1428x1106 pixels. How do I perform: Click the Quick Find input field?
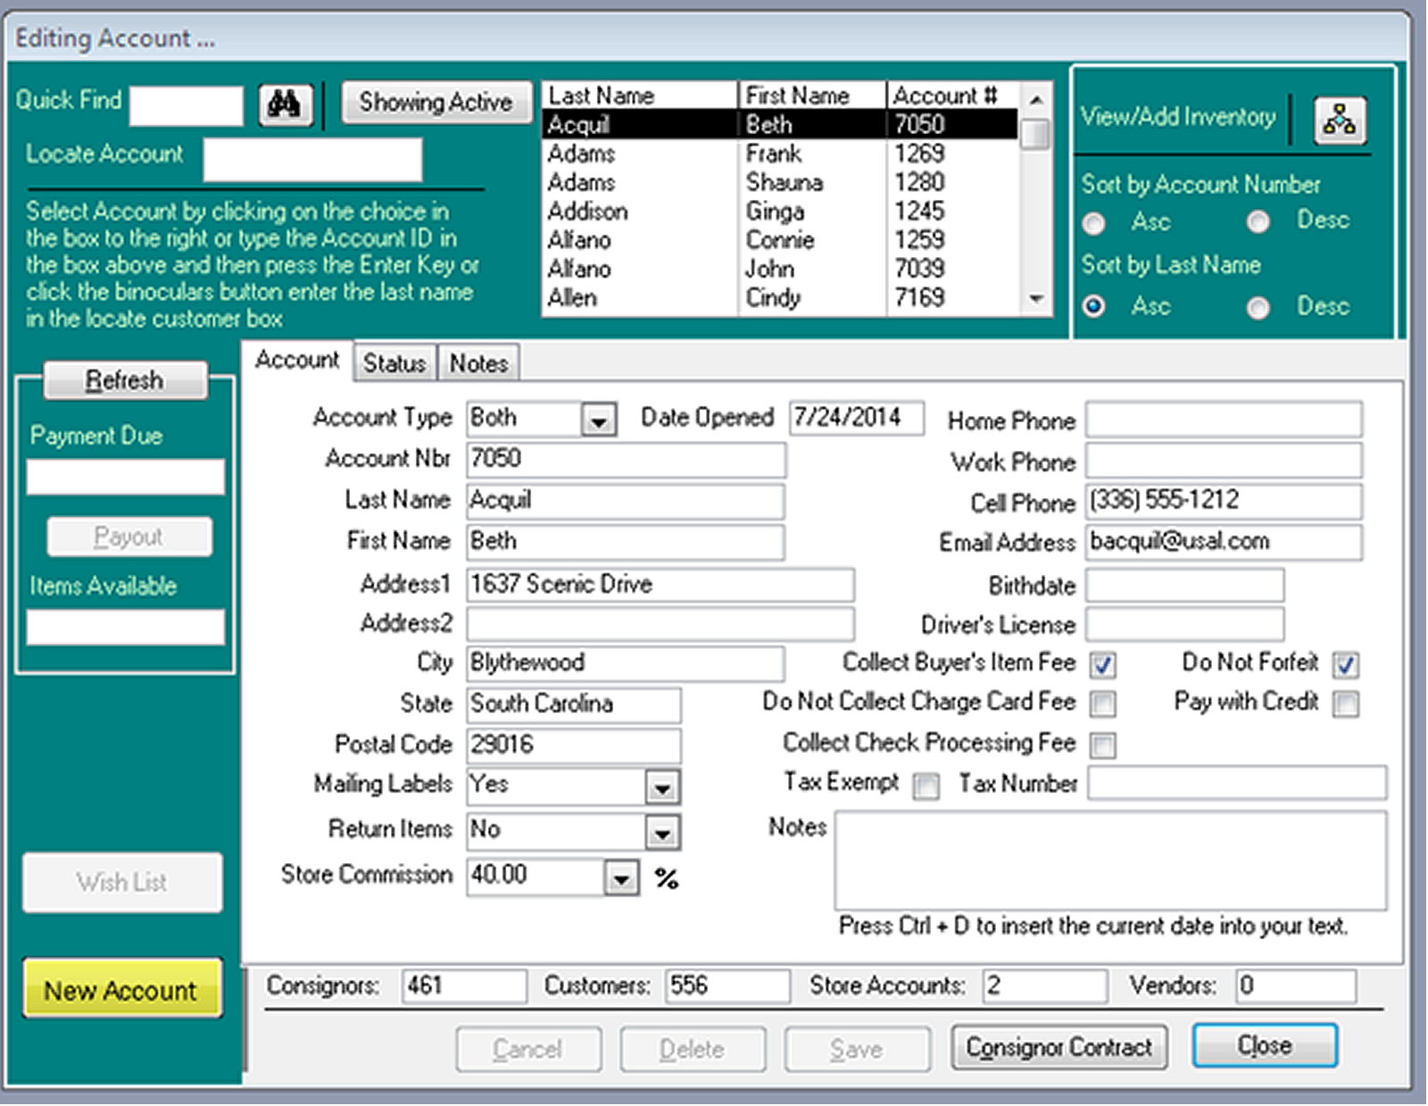point(186,106)
